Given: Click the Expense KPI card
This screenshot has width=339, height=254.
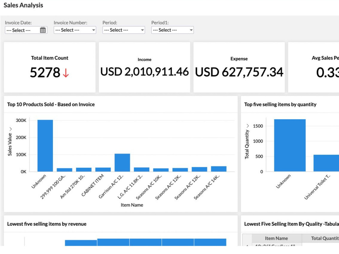Looking at the screenshot, I should click(239, 68).
